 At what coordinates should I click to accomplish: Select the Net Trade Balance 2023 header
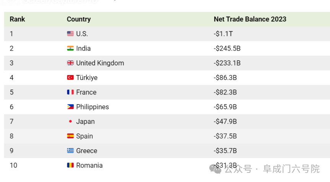(250, 19)
